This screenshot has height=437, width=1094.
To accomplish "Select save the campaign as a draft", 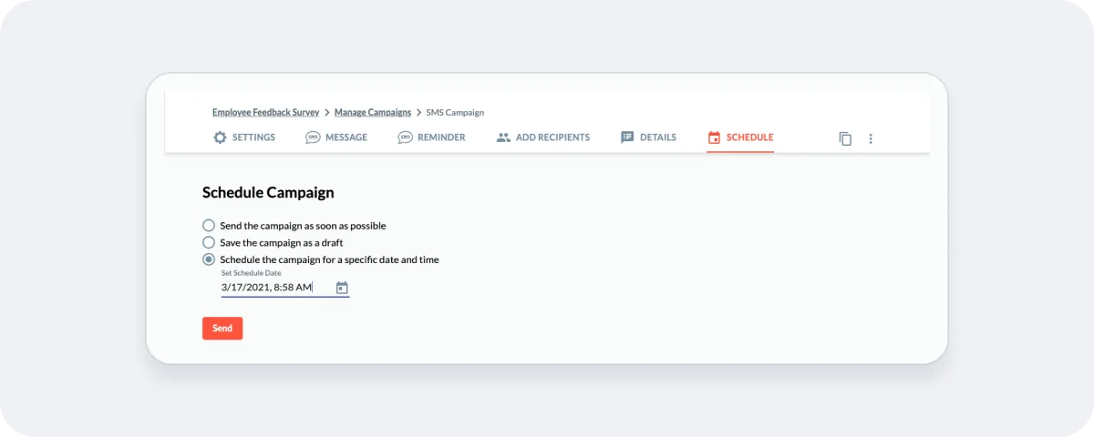I will (209, 242).
